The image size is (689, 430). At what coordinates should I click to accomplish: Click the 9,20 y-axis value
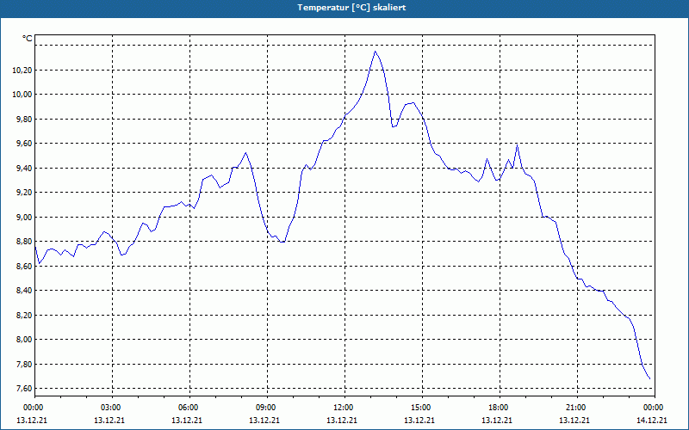[x=26, y=193]
